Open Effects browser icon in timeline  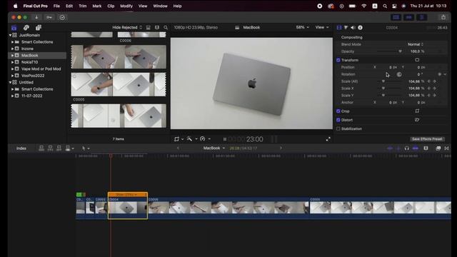click(x=438, y=148)
